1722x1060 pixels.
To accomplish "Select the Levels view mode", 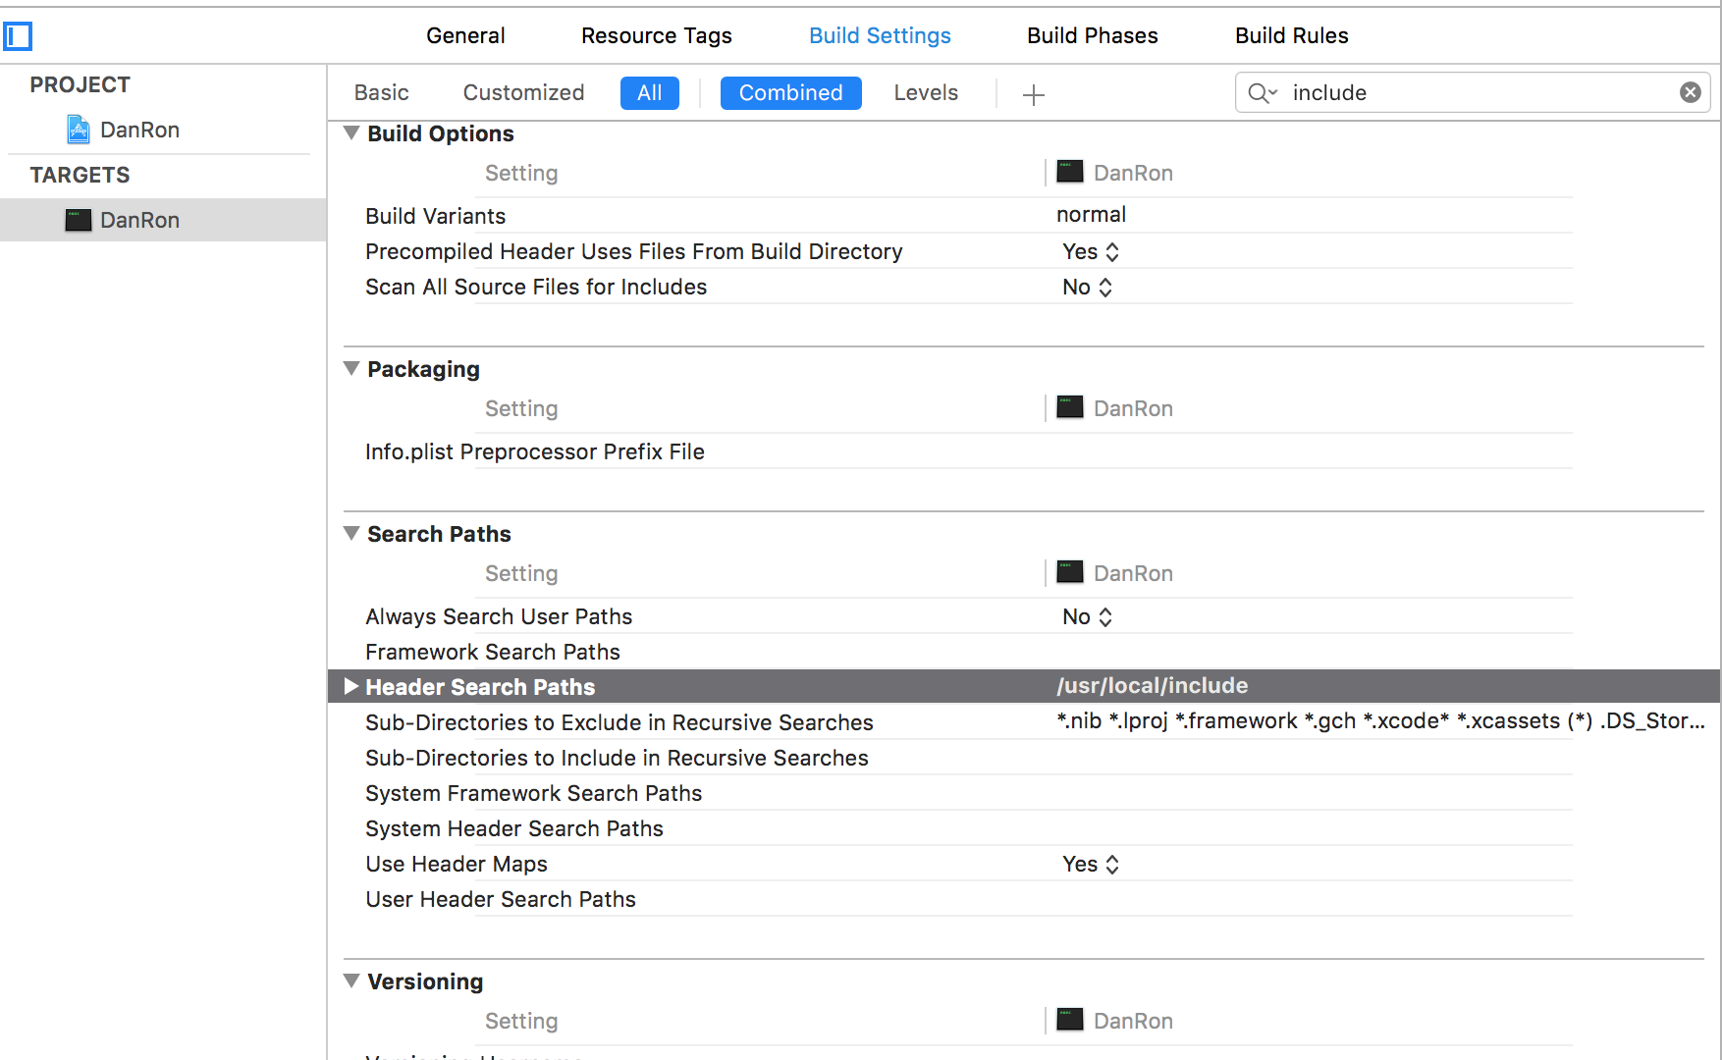I will (x=926, y=92).
